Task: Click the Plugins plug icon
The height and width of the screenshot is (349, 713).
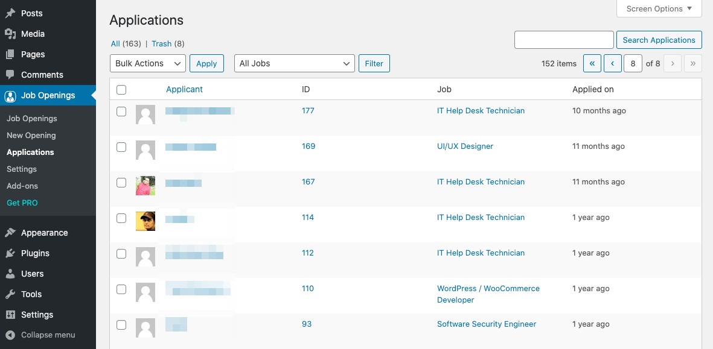Action: (10, 253)
